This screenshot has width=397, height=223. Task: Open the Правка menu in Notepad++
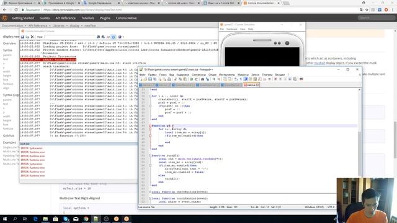[152, 74]
